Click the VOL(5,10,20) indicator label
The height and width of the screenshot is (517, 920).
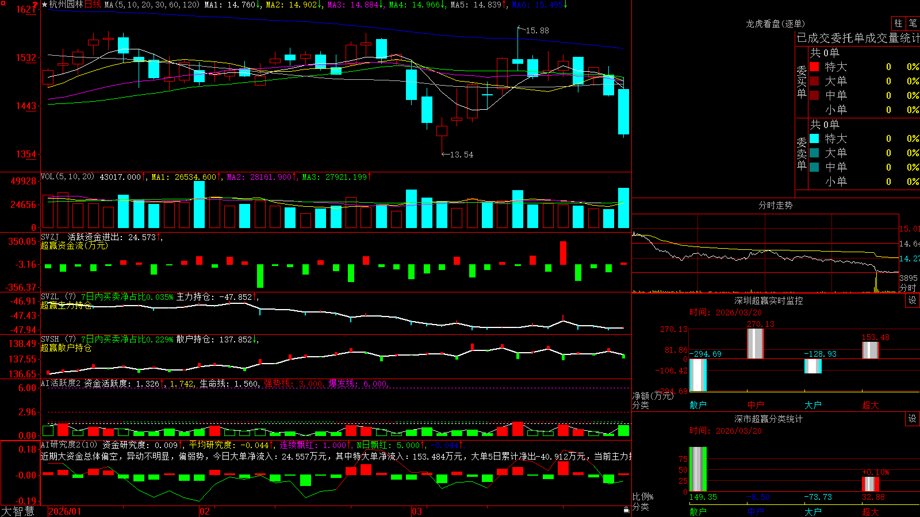click(x=68, y=176)
